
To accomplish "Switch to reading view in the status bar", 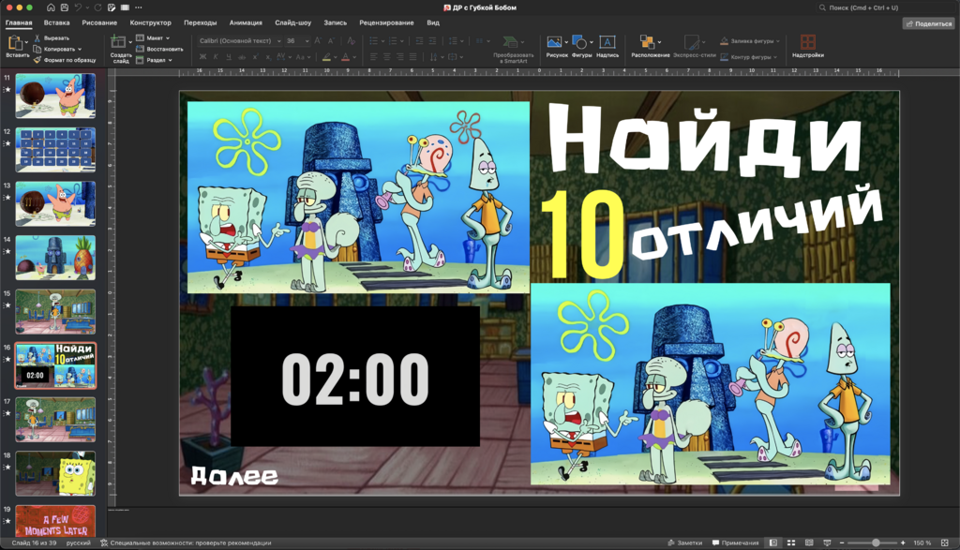I will (x=809, y=543).
